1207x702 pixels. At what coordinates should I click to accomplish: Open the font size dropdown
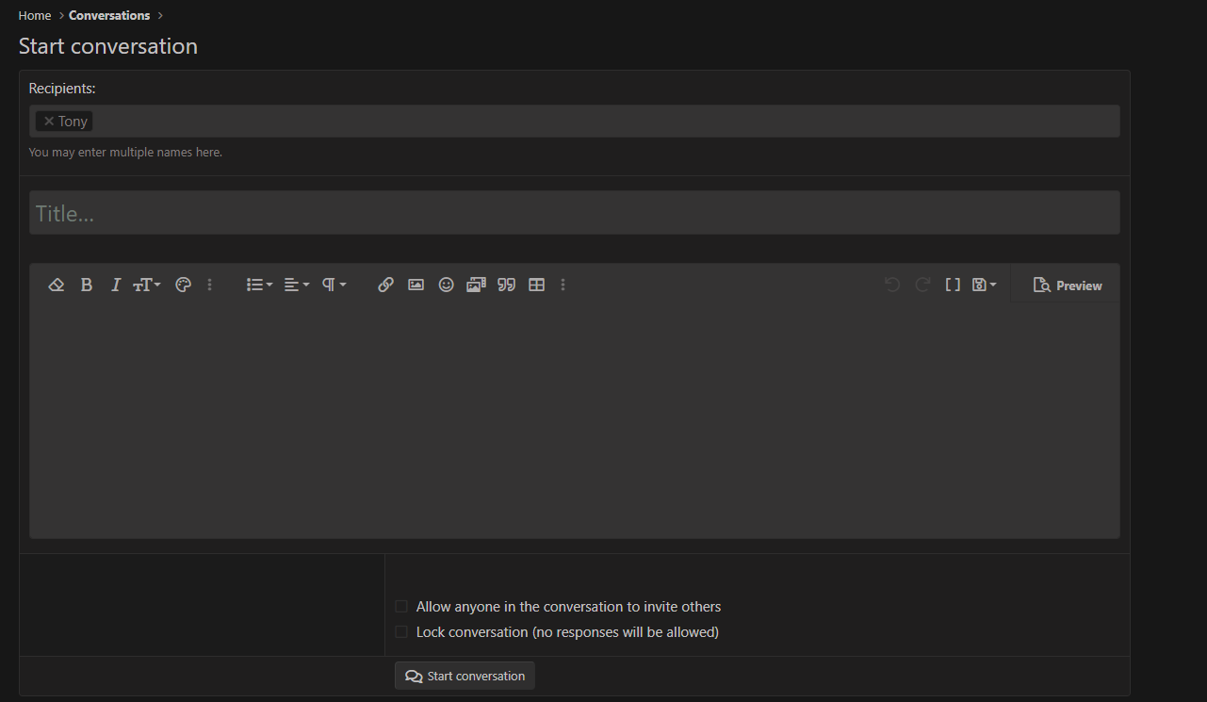coord(146,285)
